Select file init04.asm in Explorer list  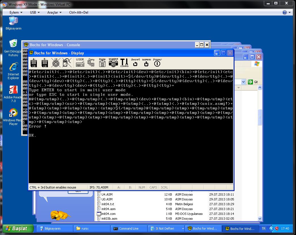pyautogui.click(x=108, y=209)
